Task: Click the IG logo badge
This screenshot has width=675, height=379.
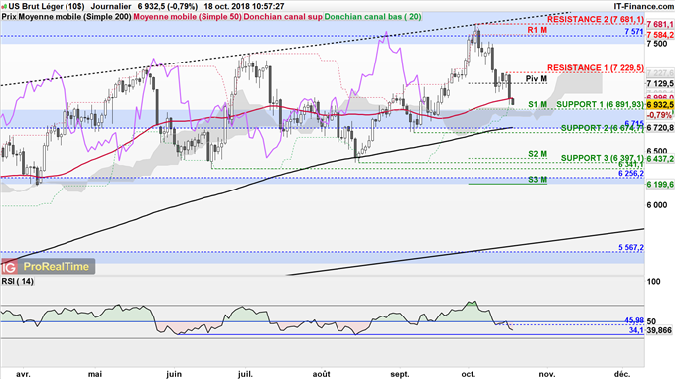Action: pos(9,267)
